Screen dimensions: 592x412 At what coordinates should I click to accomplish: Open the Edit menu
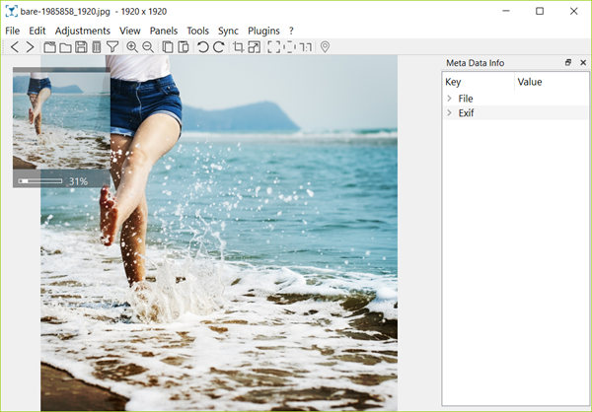pos(37,31)
